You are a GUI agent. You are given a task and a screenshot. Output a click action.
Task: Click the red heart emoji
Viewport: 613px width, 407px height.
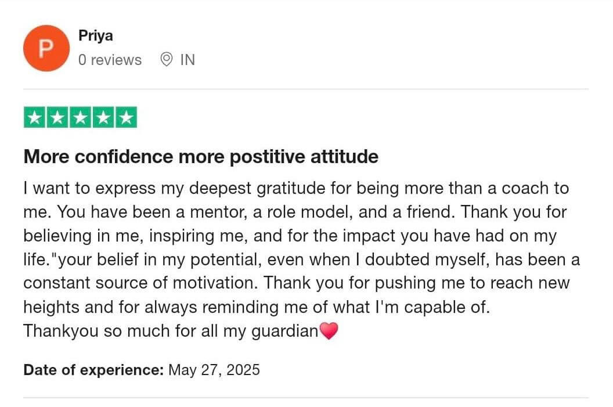tap(329, 331)
